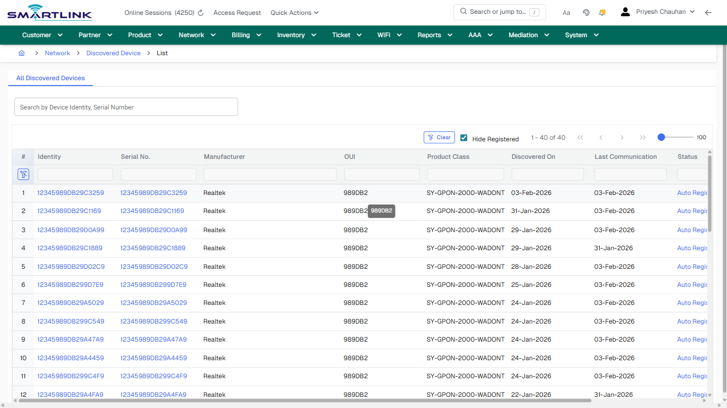Uncheck the Hide Registered checkbox
This screenshot has height=408, width=727.
click(x=464, y=138)
